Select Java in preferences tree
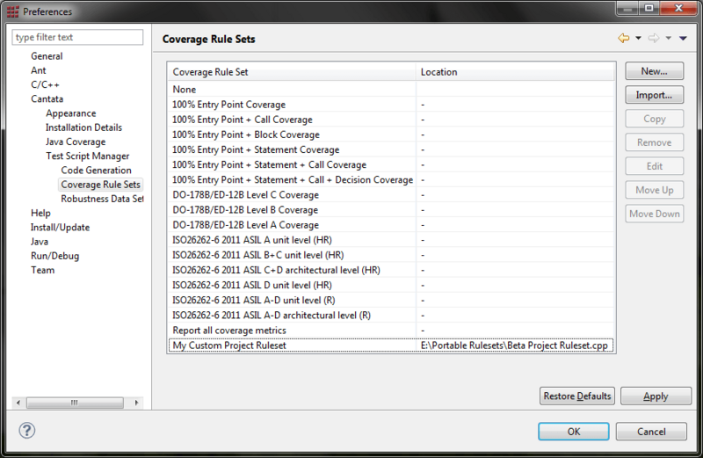 pos(40,242)
